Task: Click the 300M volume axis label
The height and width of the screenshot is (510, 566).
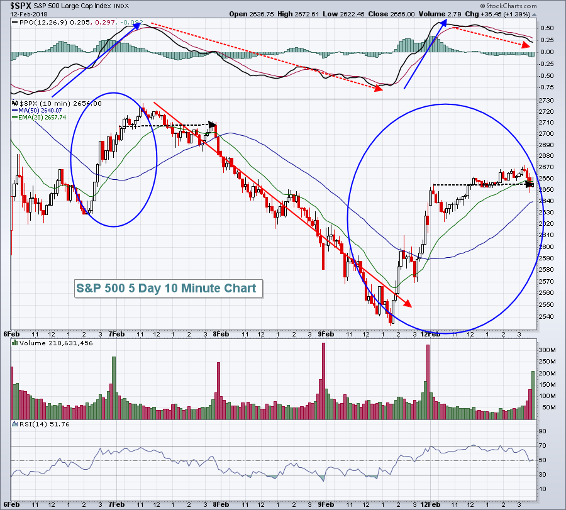Action: pyautogui.click(x=547, y=350)
